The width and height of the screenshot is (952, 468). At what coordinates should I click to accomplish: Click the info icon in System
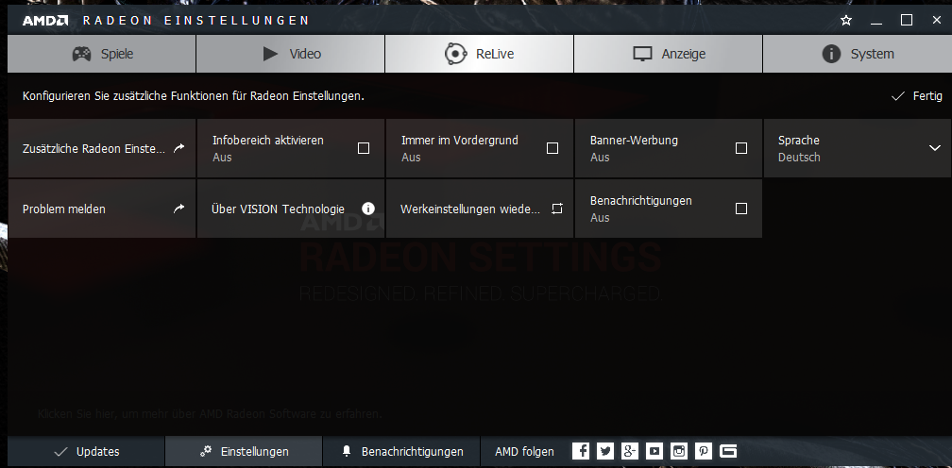coord(831,54)
